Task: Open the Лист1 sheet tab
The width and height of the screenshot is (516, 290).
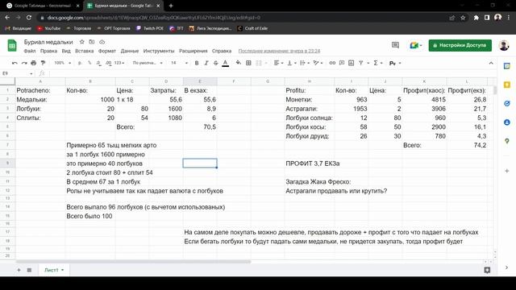Action: click(54, 270)
